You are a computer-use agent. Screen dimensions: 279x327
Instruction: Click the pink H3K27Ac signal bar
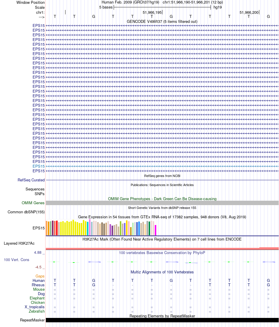pyautogui.click(x=162, y=249)
